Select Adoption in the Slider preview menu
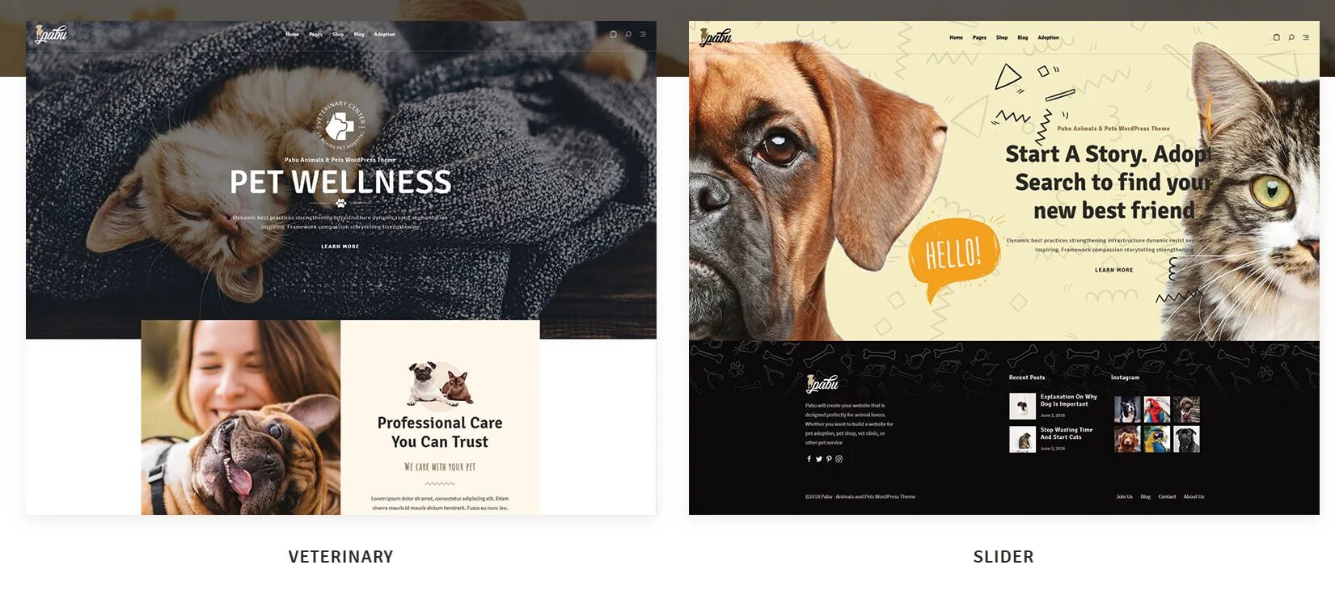This screenshot has width=1335, height=603. pyautogui.click(x=1048, y=37)
